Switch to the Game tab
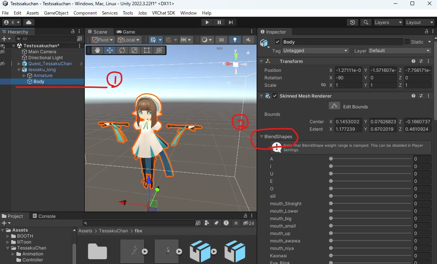Screen dimensions: 437x264 [126, 32]
